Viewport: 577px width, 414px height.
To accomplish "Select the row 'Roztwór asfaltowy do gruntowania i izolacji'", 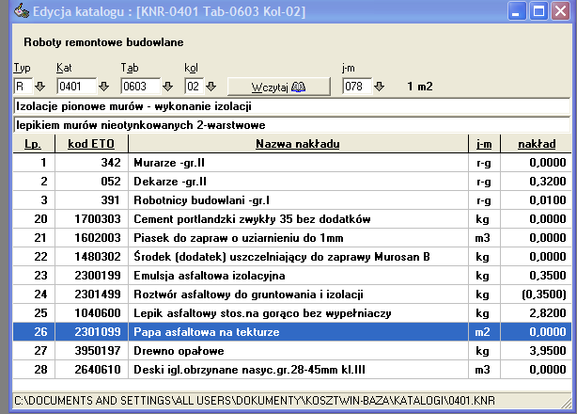I will click(x=292, y=295).
